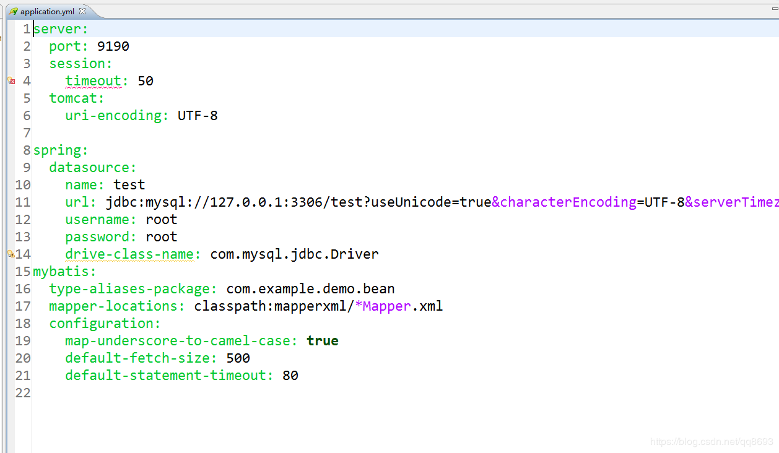
Task: Click the 'datasource:' key
Action: [93, 168]
